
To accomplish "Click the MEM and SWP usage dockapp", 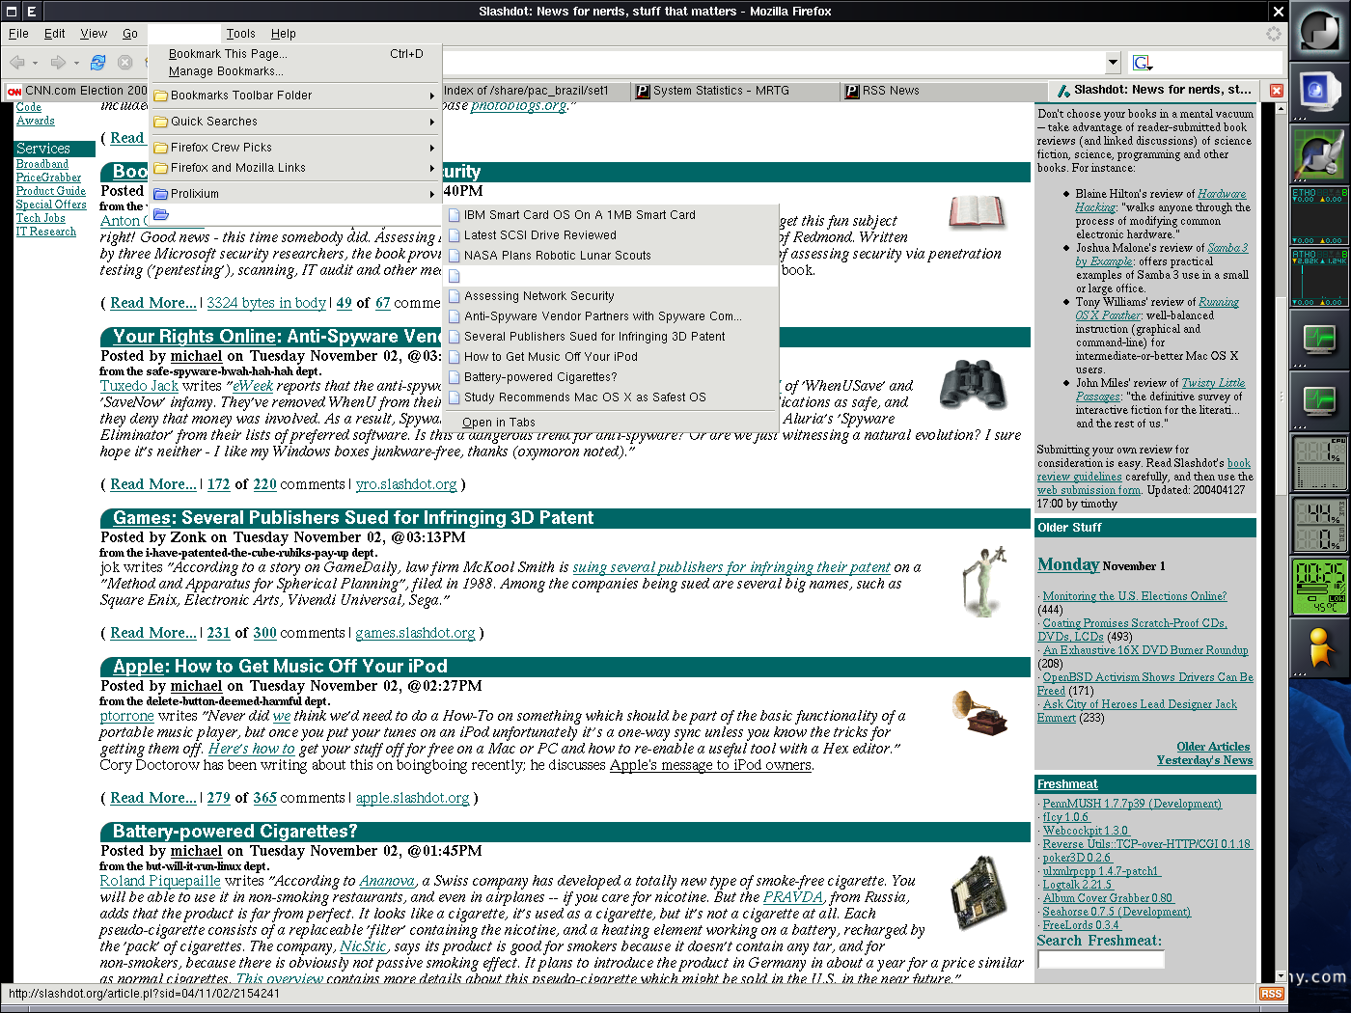I will point(1319,524).
